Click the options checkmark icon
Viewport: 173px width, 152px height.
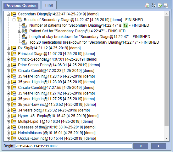click(160, 5)
